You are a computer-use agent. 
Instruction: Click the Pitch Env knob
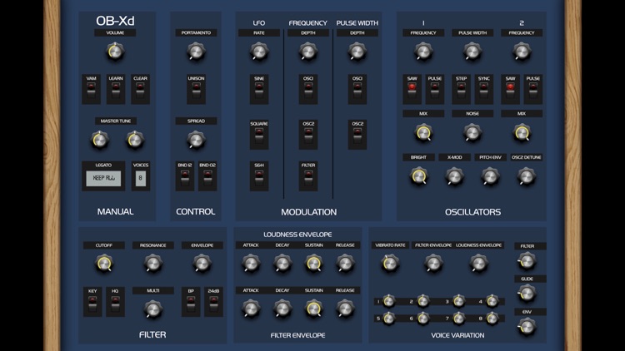[490, 176]
